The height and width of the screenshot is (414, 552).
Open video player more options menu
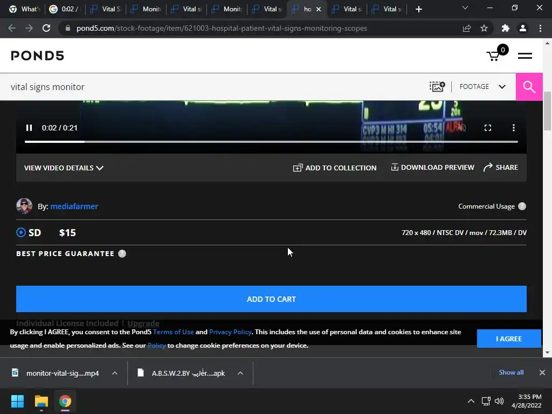(x=514, y=128)
